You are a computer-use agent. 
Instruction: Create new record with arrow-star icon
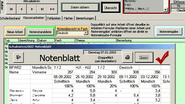(52, 9)
